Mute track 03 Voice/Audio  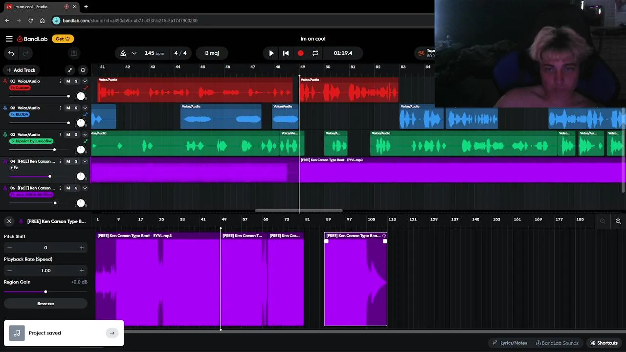click(x=68, y=134)
